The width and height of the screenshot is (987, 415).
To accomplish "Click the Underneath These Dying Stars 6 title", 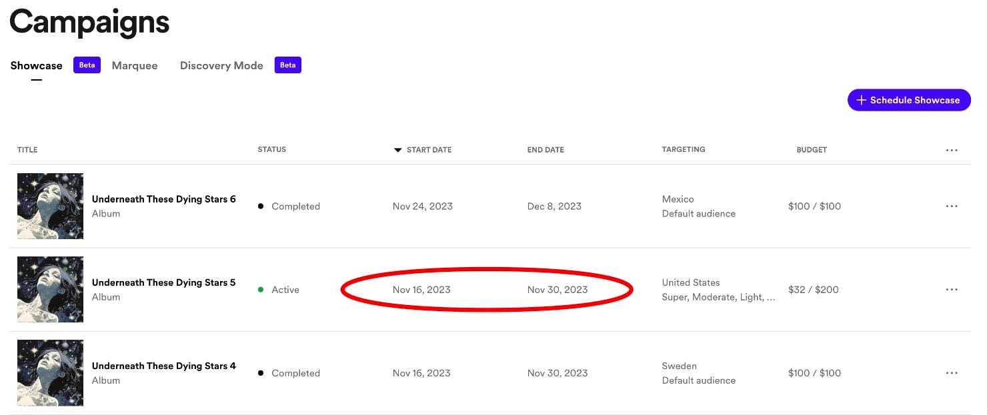I will point(163,199).
